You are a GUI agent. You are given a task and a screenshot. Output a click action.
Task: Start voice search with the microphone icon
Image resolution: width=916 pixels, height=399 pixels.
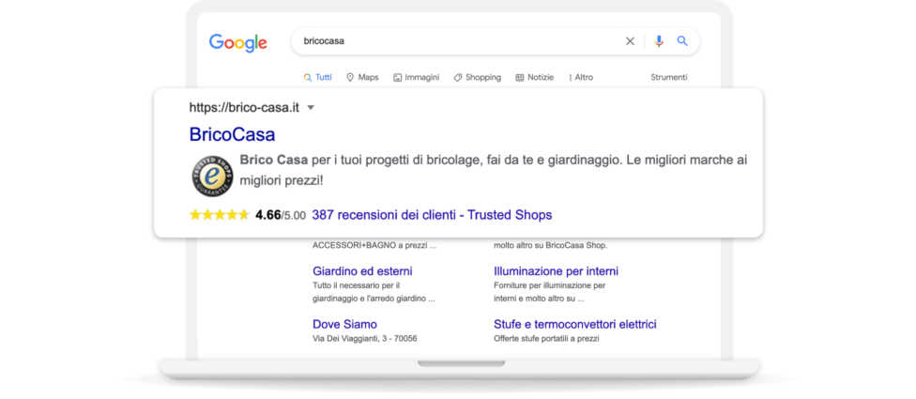659,41
